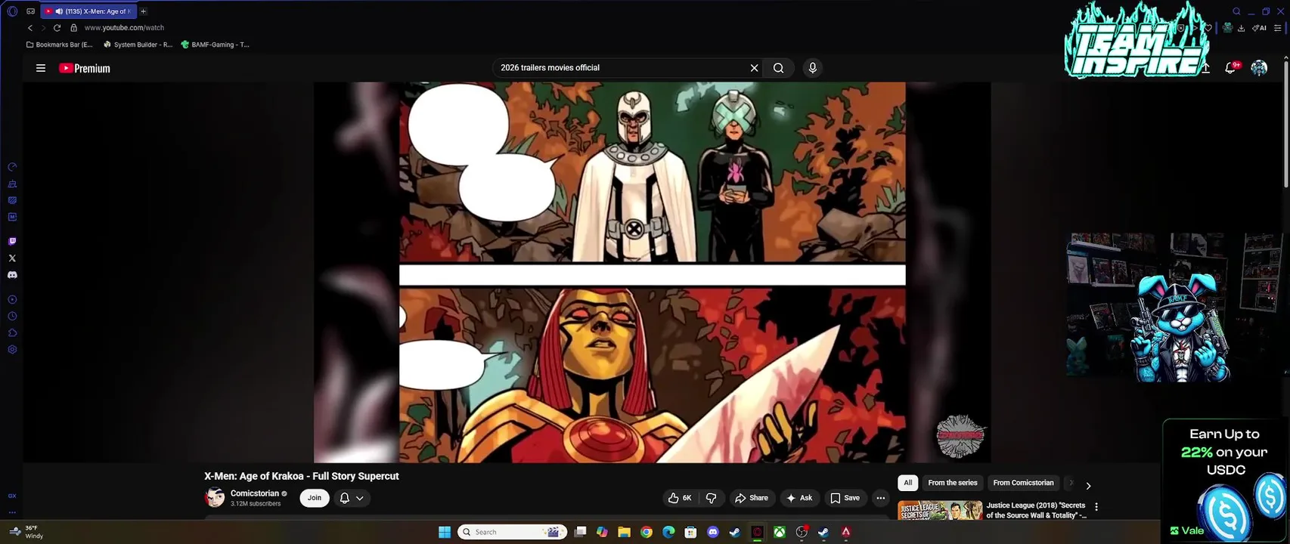Open Justice League video options menu

pos(1096,507)
